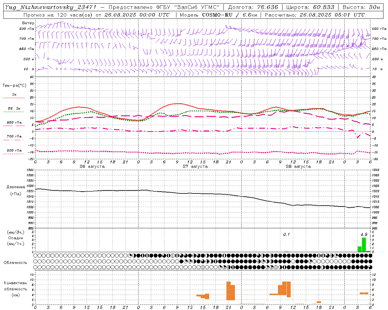Screen dimensions: 388x310
Task: Click the station name Yug_Nizhnevartovsky_23471
Action: tap(51, 7)
